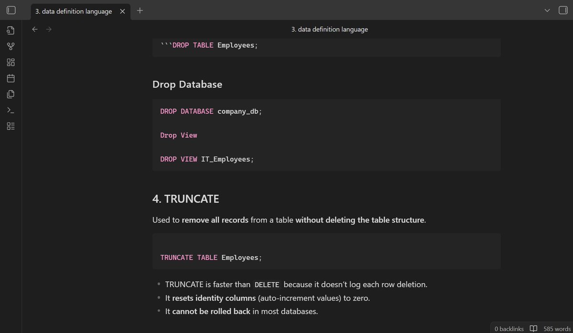This screenshot has width=573, height=333.
Task: Open the graph view icon
Action: (11, 46)
